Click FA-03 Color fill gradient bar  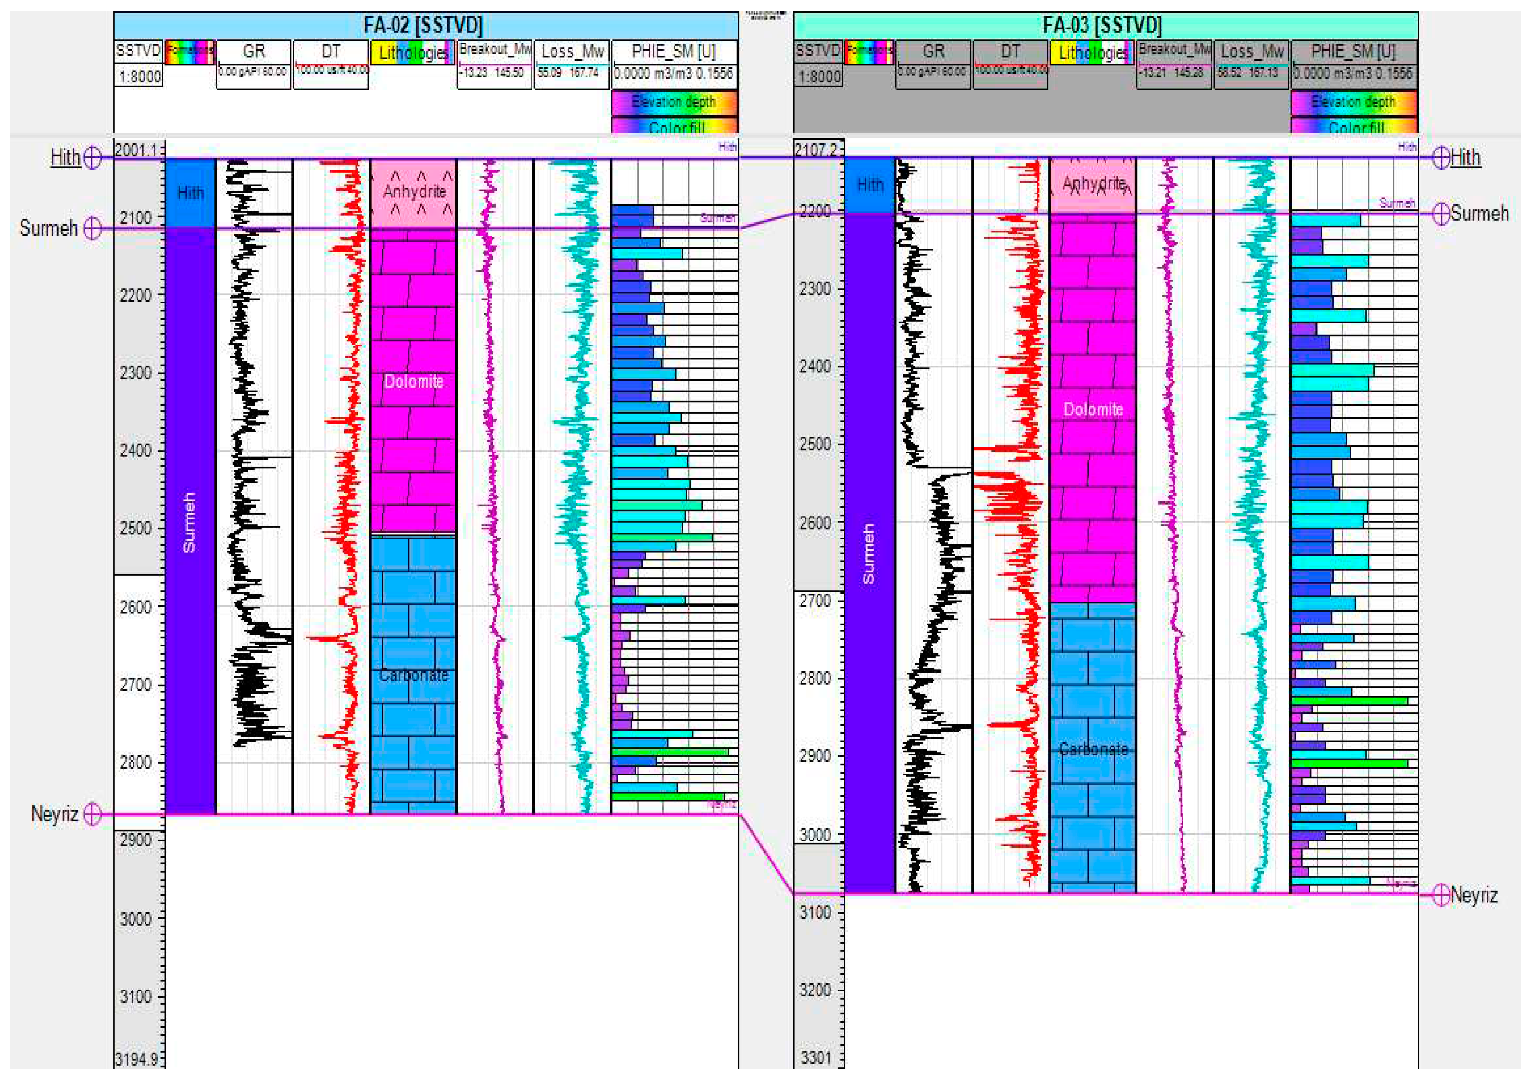[x=1354, y=127]
